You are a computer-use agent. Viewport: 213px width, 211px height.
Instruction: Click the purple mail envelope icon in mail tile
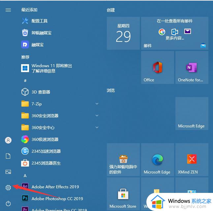point(188,31)
